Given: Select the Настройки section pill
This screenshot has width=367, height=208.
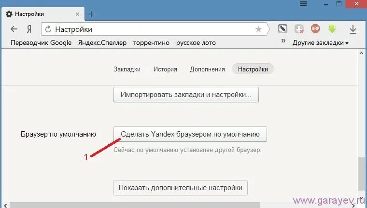Looking at the screenshot, I should pyautogui.click(x=253, y=69).
